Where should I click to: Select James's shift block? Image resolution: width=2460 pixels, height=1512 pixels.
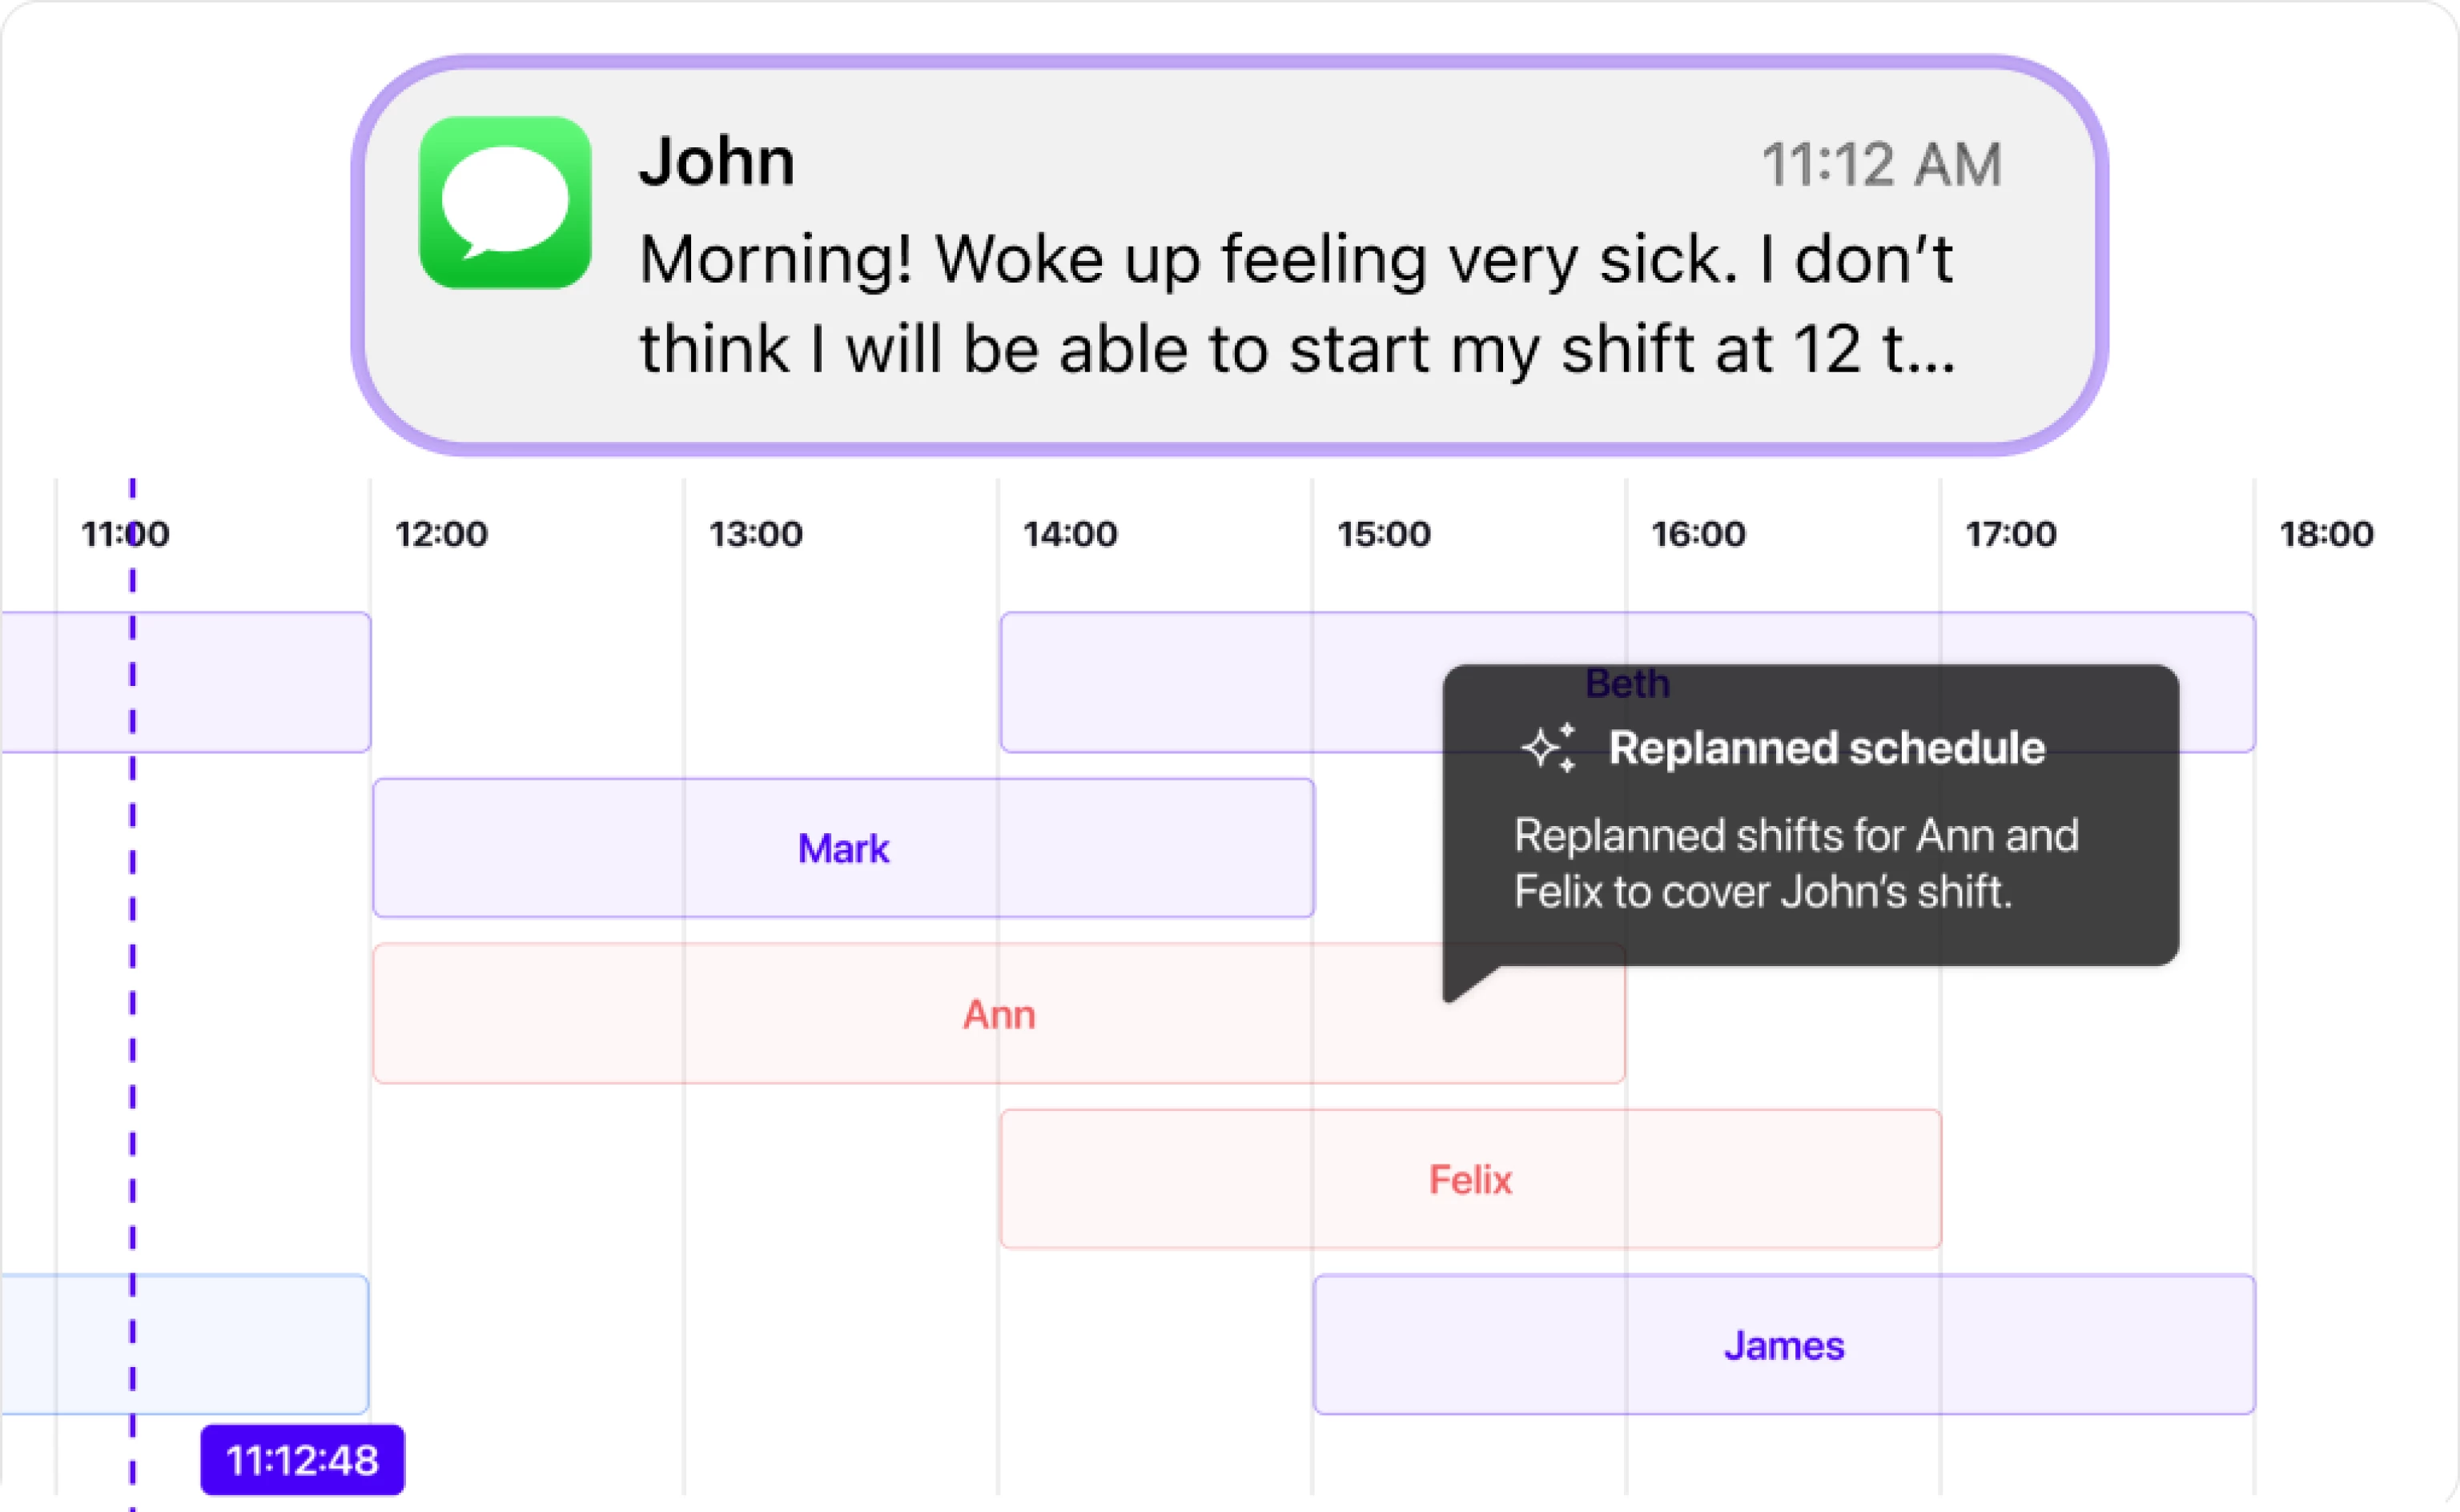pyautogui.click(x=1783, y=1345)
